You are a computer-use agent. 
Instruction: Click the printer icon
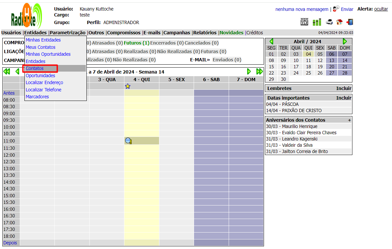(x=329, y=22)
